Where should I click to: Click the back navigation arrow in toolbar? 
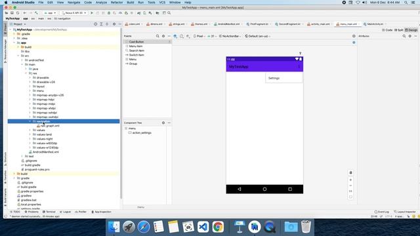tap(25, 13)
